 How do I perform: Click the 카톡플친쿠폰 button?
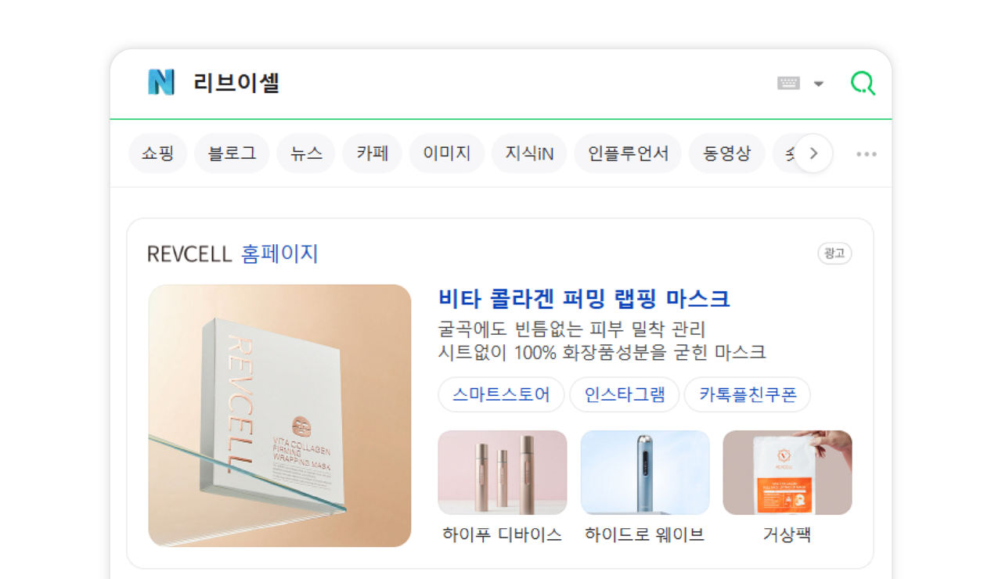point(748,394)
